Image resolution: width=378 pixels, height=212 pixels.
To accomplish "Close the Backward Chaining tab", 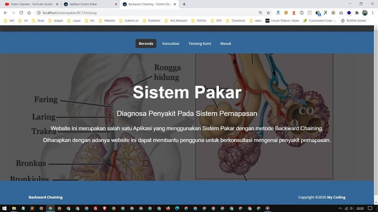I will pyautogui.click(x=175, y=4).
